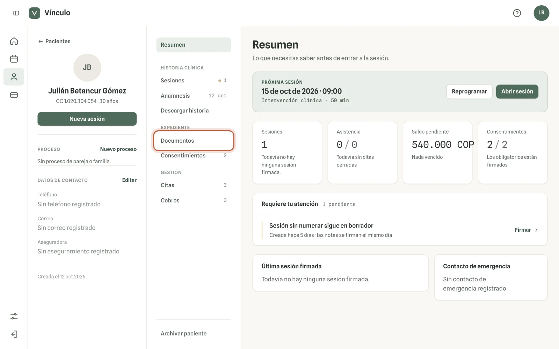This screenshot has width=559, height=349.
Task: Go back to Pacientes
Action: point(54,41)
